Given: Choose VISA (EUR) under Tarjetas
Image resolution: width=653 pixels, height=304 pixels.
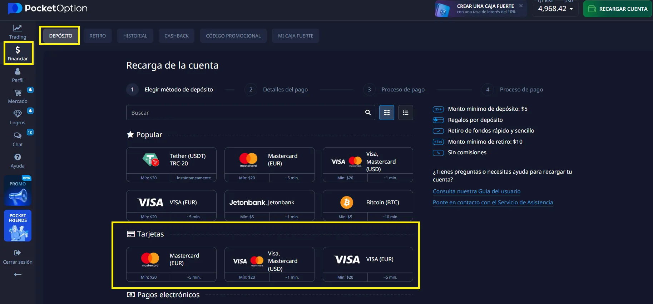Looking at the screenshot, I should 368,264.
